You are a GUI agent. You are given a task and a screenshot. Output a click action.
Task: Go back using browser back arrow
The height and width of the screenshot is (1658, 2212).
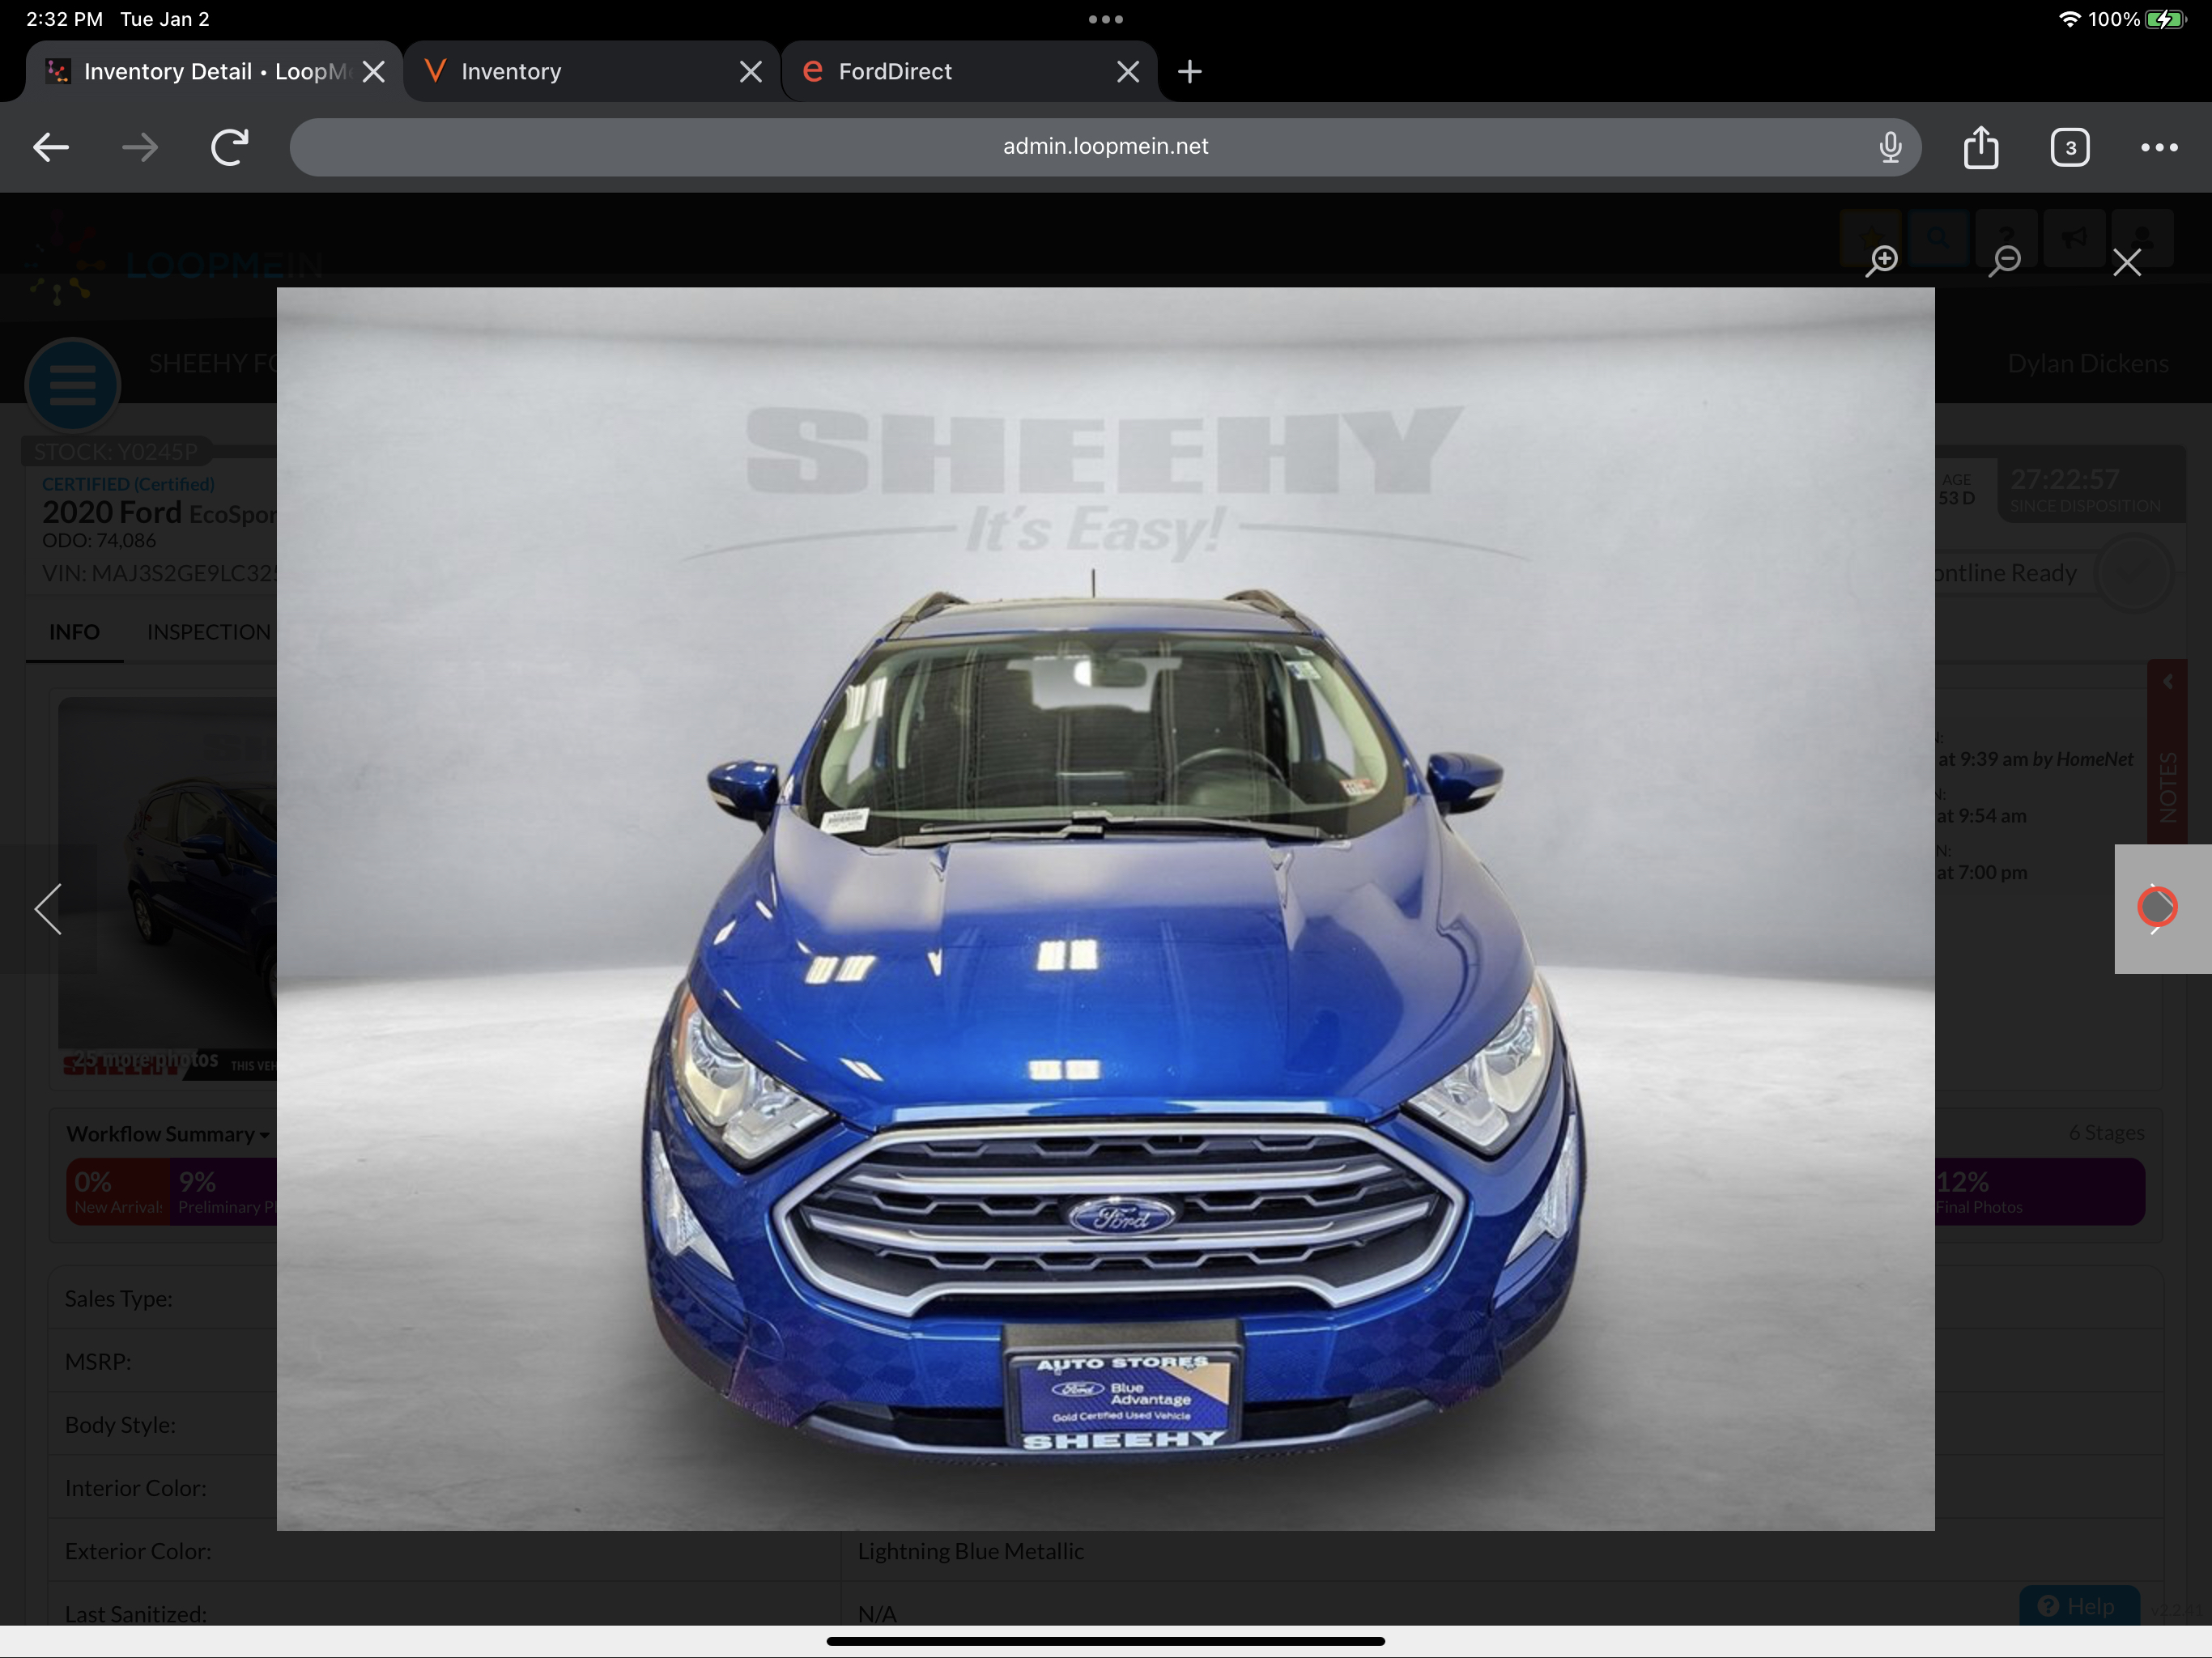pyautogui.click(x=51, y=148)
